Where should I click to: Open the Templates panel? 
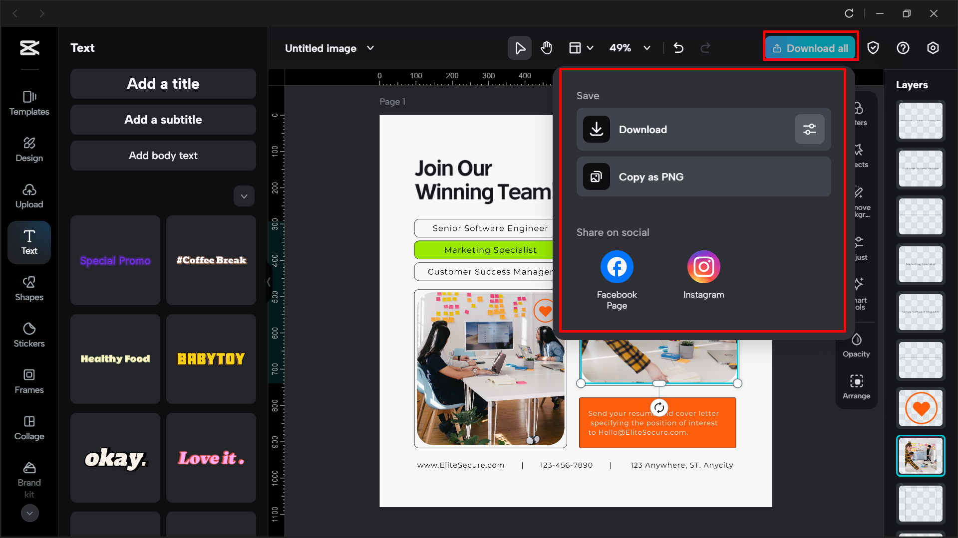coord(29,103)
